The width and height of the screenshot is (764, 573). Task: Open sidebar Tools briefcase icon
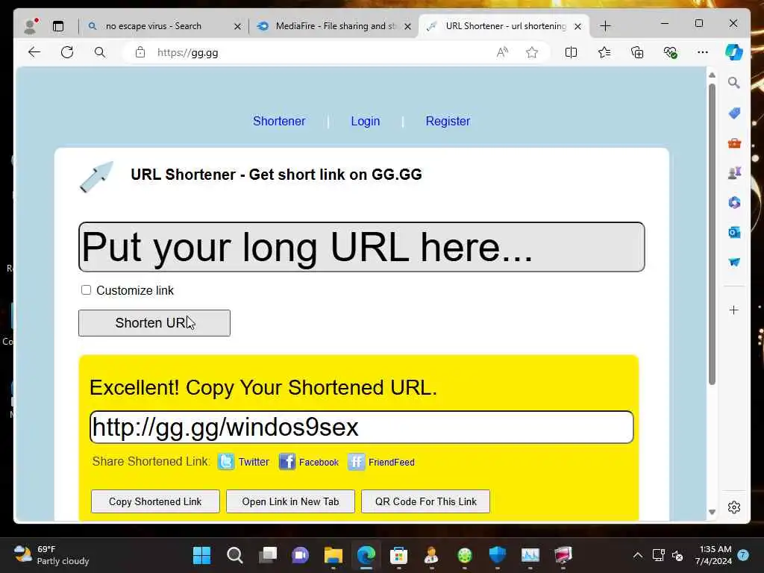(734, 143)
